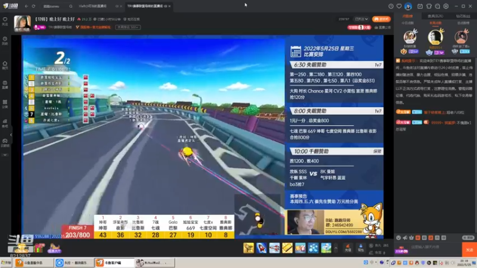Open the messages bubble icon in top bar
This screenshot has height=268, width=477.
(x=438, y=6)
